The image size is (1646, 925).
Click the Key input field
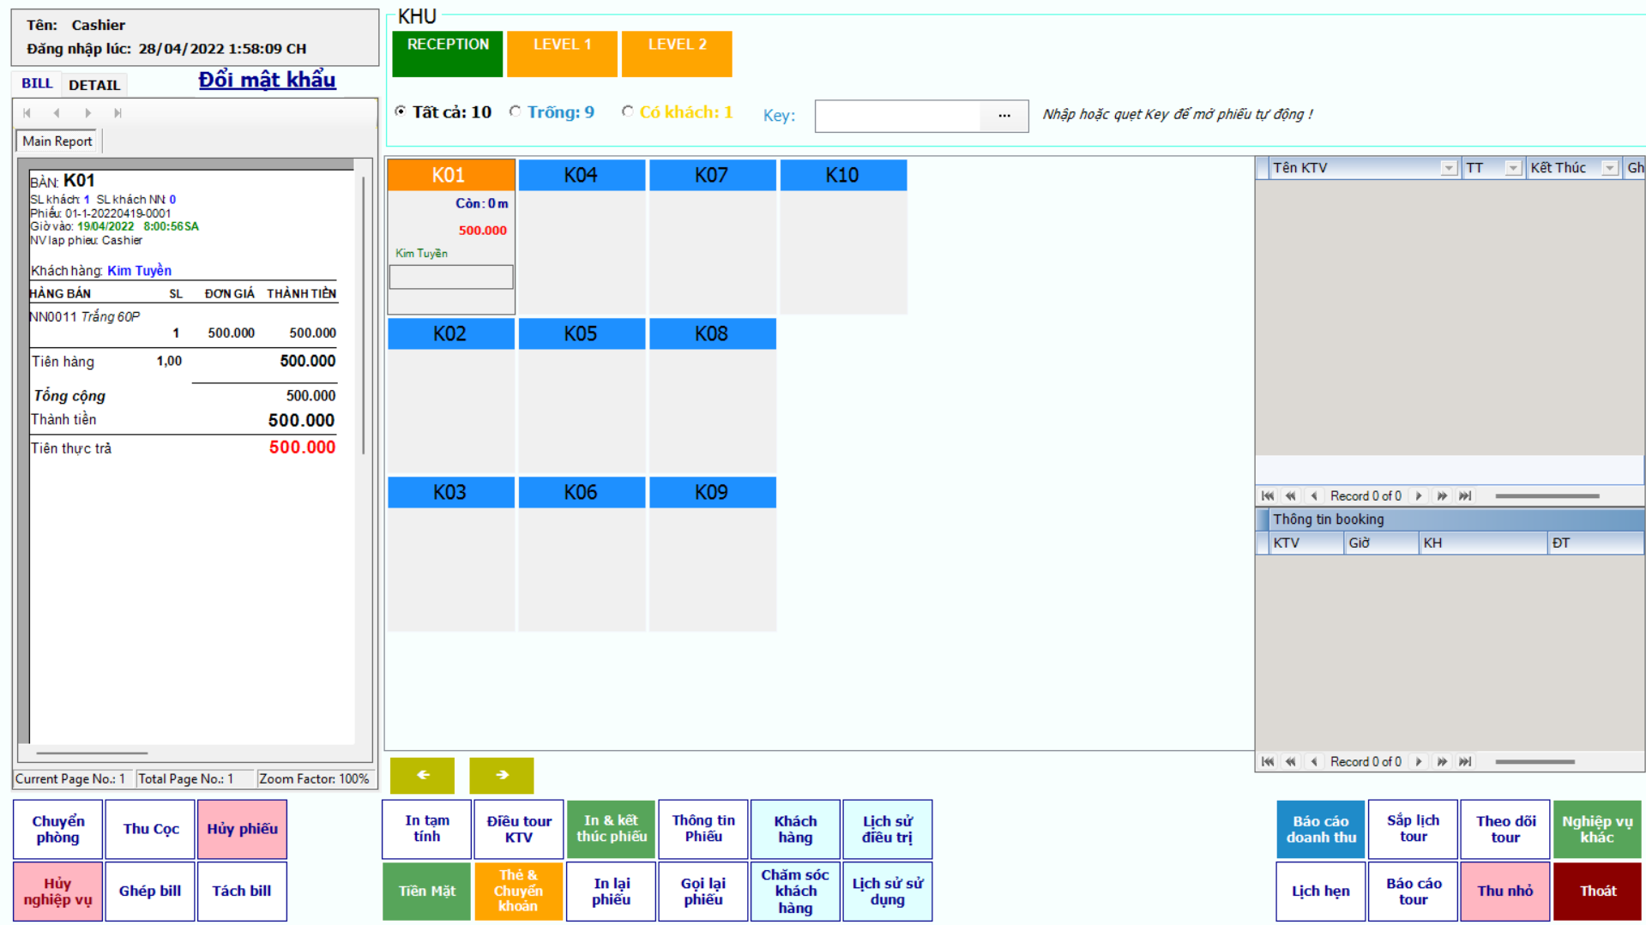tap(897, 116)
